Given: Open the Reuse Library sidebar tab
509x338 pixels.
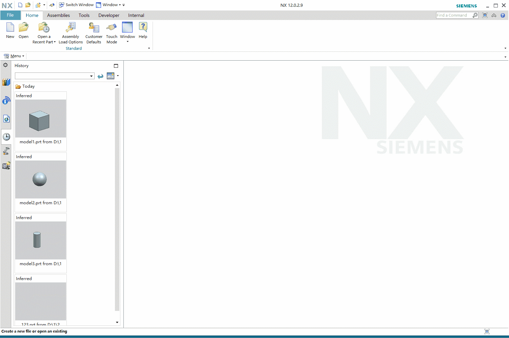Looking at the screenshot, I should (x=6, y=82).
